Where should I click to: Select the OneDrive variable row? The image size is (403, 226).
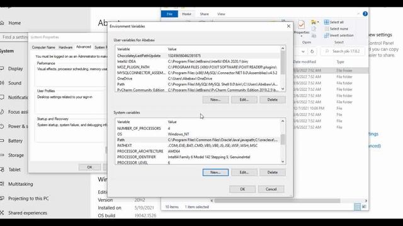198,78
